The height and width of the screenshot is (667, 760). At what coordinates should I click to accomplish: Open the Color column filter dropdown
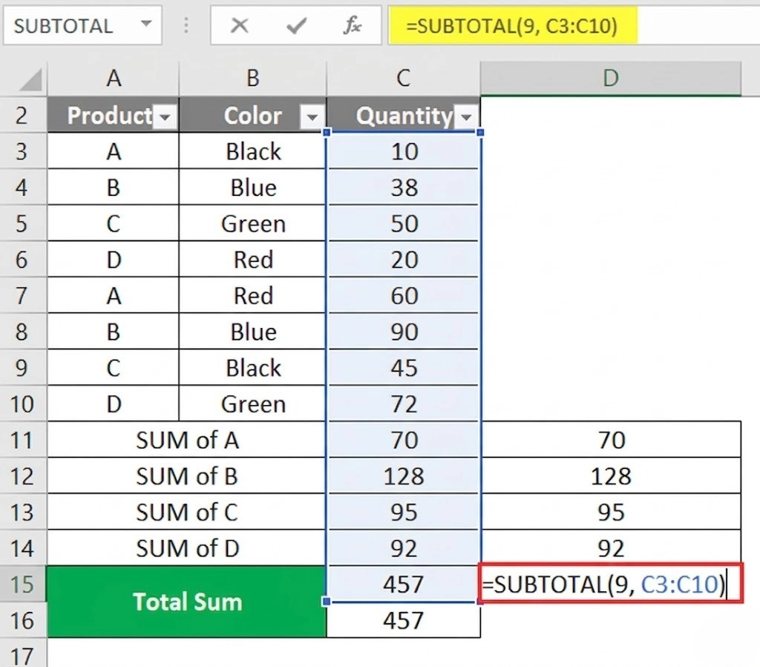tap(312, 117)
